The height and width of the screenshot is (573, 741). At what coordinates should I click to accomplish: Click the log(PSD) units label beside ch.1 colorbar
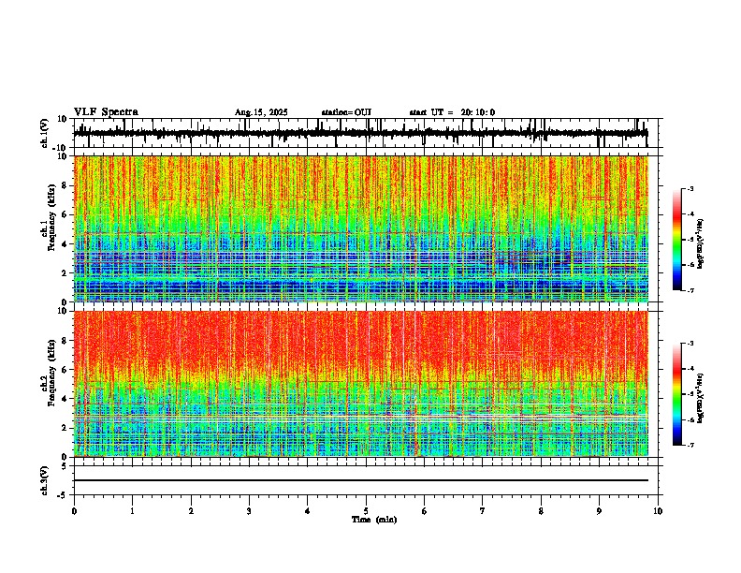701,244
